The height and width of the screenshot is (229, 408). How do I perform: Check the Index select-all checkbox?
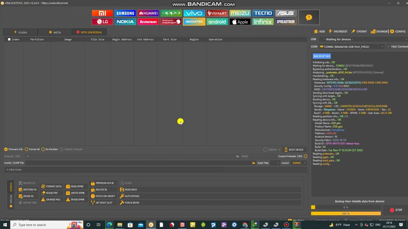(9, 39)
